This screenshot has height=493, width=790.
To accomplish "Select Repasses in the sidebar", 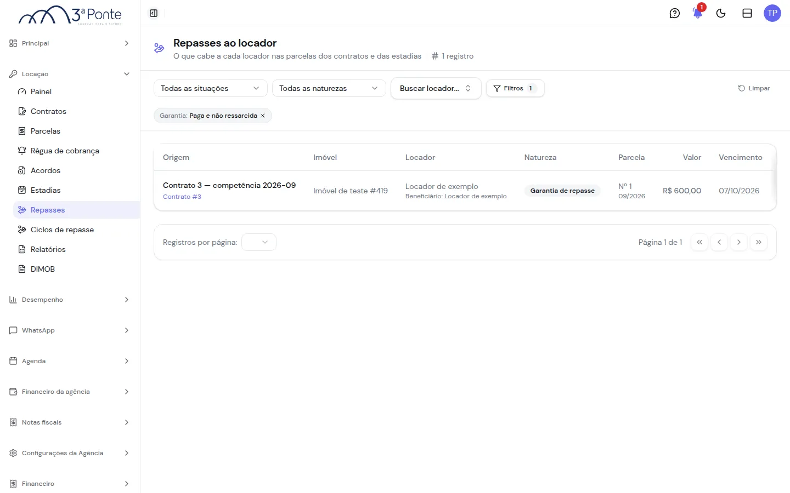I will tap(76, 210).
